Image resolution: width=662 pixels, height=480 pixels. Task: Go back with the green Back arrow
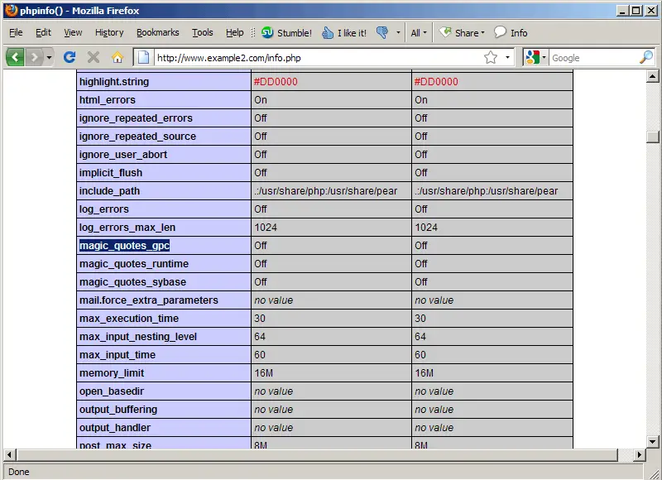15,57
